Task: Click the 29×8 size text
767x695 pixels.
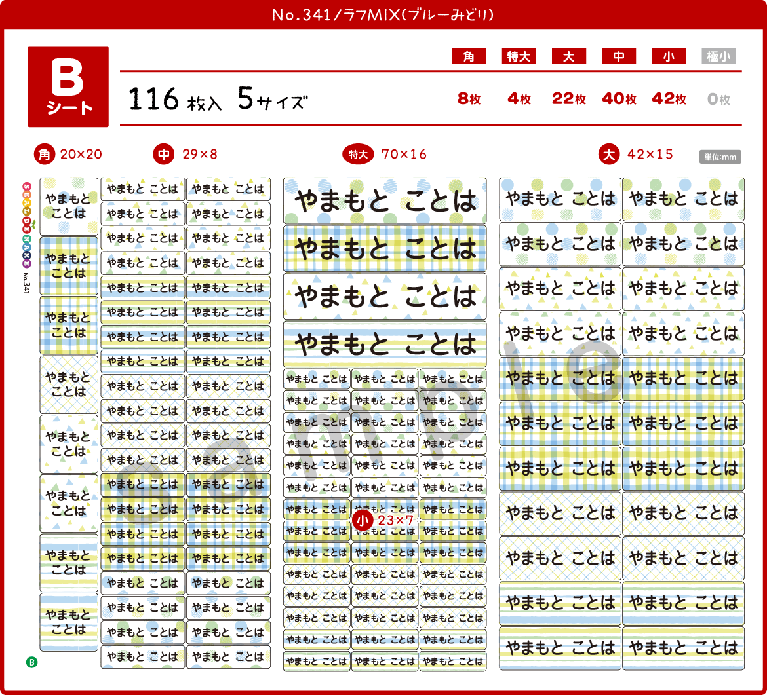Action: pos(199,155)
